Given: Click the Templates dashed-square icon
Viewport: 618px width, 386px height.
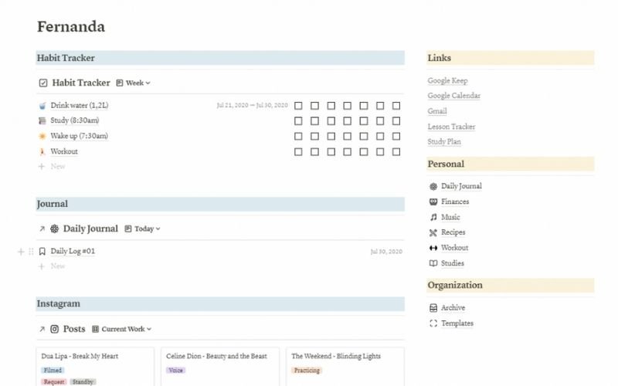Looking at the screenshot, I should pyautogui.click(x=433, y=323).
